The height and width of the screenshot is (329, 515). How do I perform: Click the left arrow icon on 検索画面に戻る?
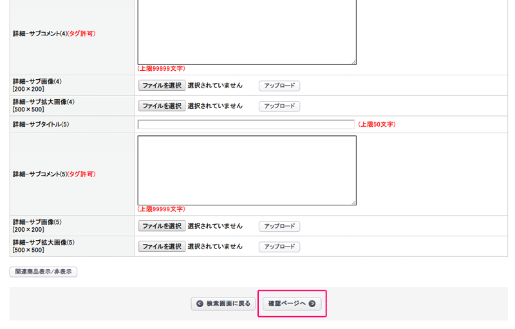[x=200, y=304]
